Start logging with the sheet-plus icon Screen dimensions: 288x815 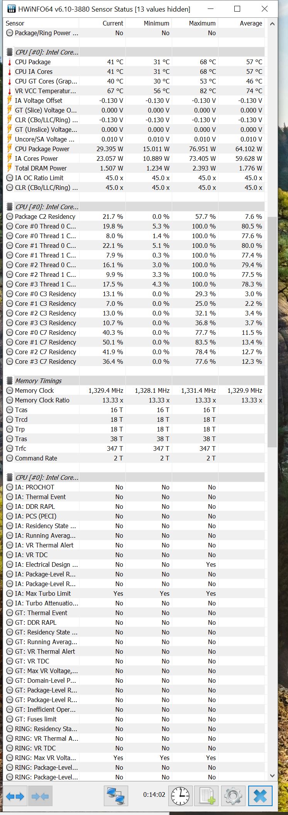point(207,796)
